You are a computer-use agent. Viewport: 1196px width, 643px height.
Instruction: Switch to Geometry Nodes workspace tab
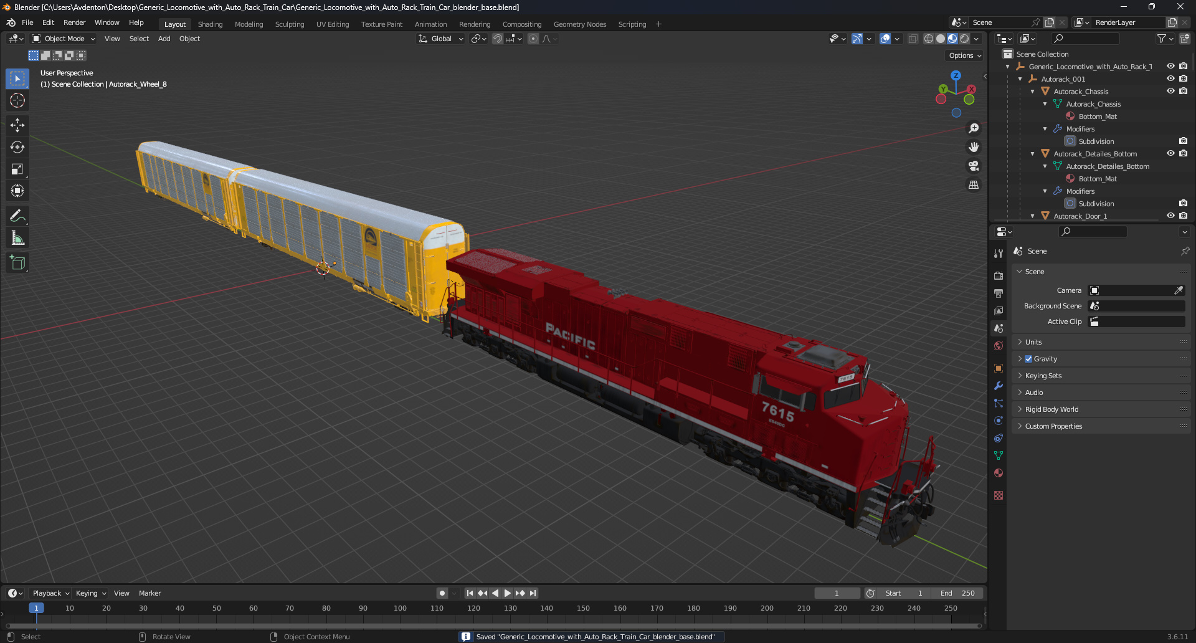pyautogui.click(x=579, y=24)
